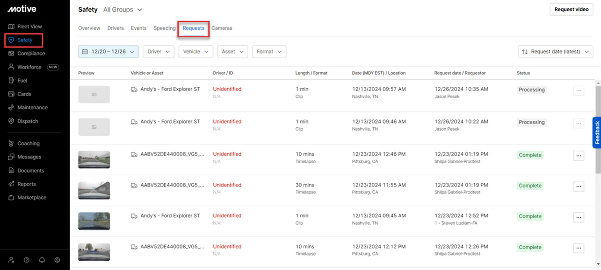Switch to the Cameras tab
Screen dimensions: 601x270
[222, 28]
